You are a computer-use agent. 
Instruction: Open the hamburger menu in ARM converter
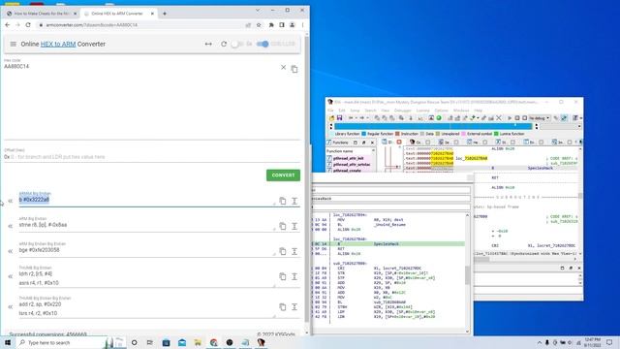13,44
